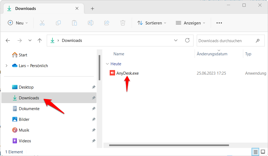Click the Cut scissors icon
The image size is (268, 156).
(42, 23)
